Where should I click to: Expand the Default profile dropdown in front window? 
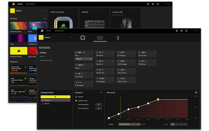(x=71, y=37)
